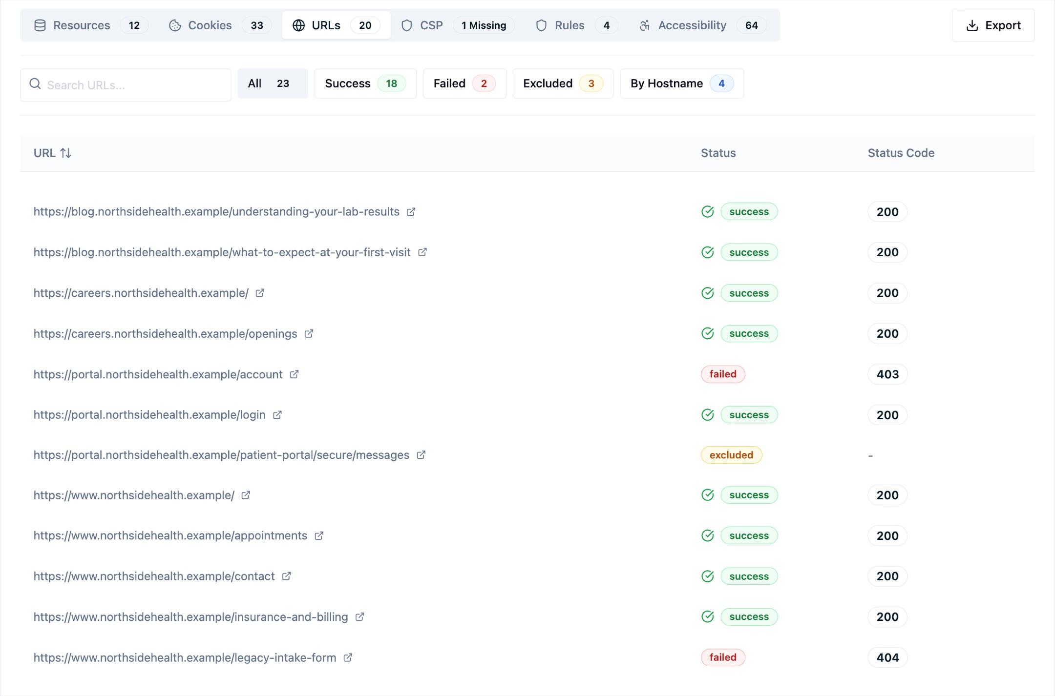Viewport: 1055px width, 696px height.
Task: Open external link icon for contact URL
Action: 286,576
